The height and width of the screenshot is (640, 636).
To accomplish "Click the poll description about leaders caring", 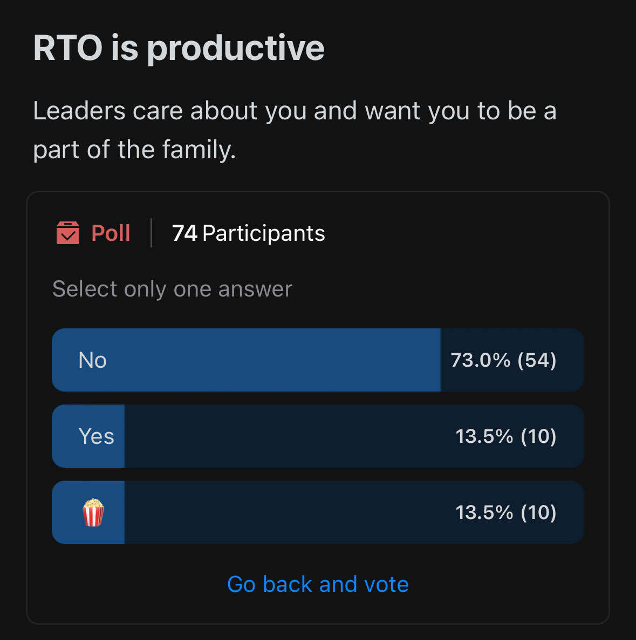I will 295,130.
